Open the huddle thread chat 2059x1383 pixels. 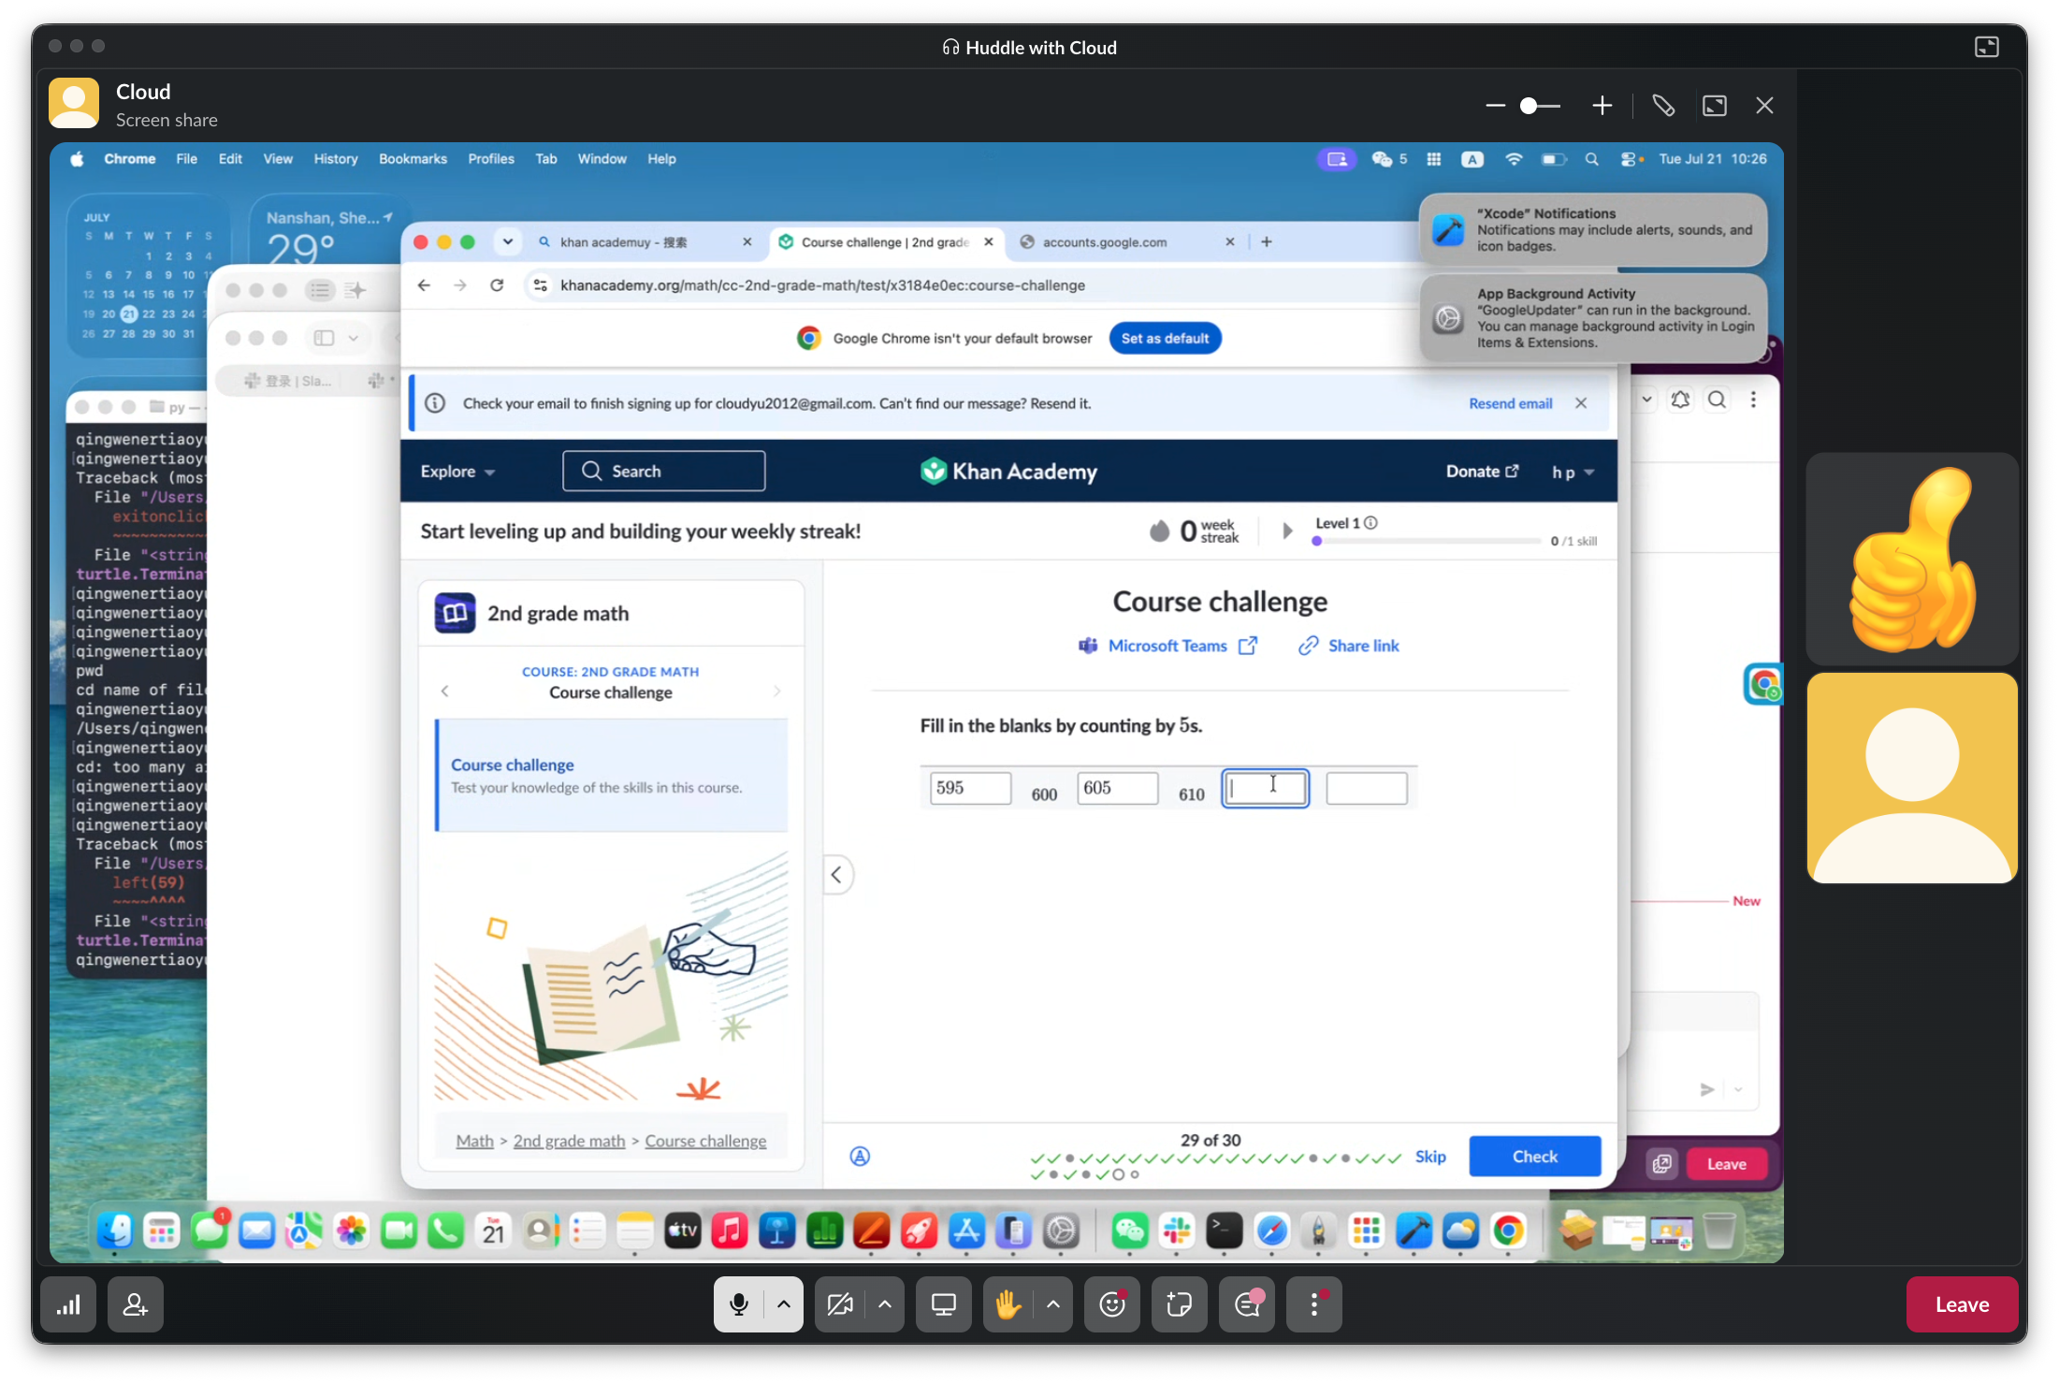(1247, 1304)
